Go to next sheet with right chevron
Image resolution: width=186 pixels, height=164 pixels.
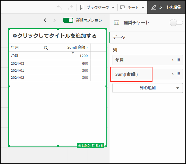(x=55, y=20)
